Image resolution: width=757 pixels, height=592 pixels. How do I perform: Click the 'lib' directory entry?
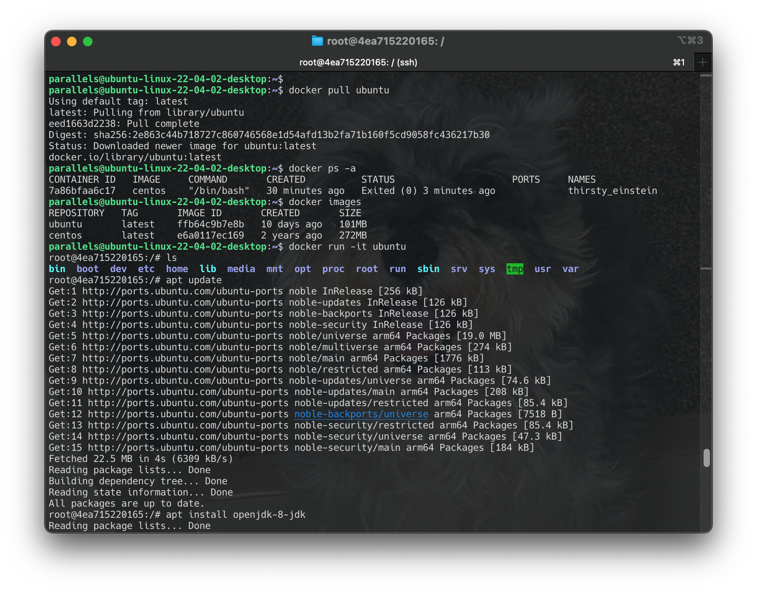(x=208, y=269)
